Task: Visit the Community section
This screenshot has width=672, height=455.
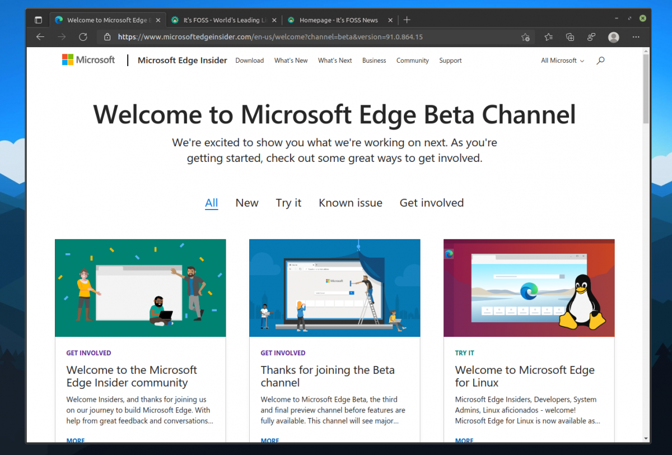Action: pos(412,60)
